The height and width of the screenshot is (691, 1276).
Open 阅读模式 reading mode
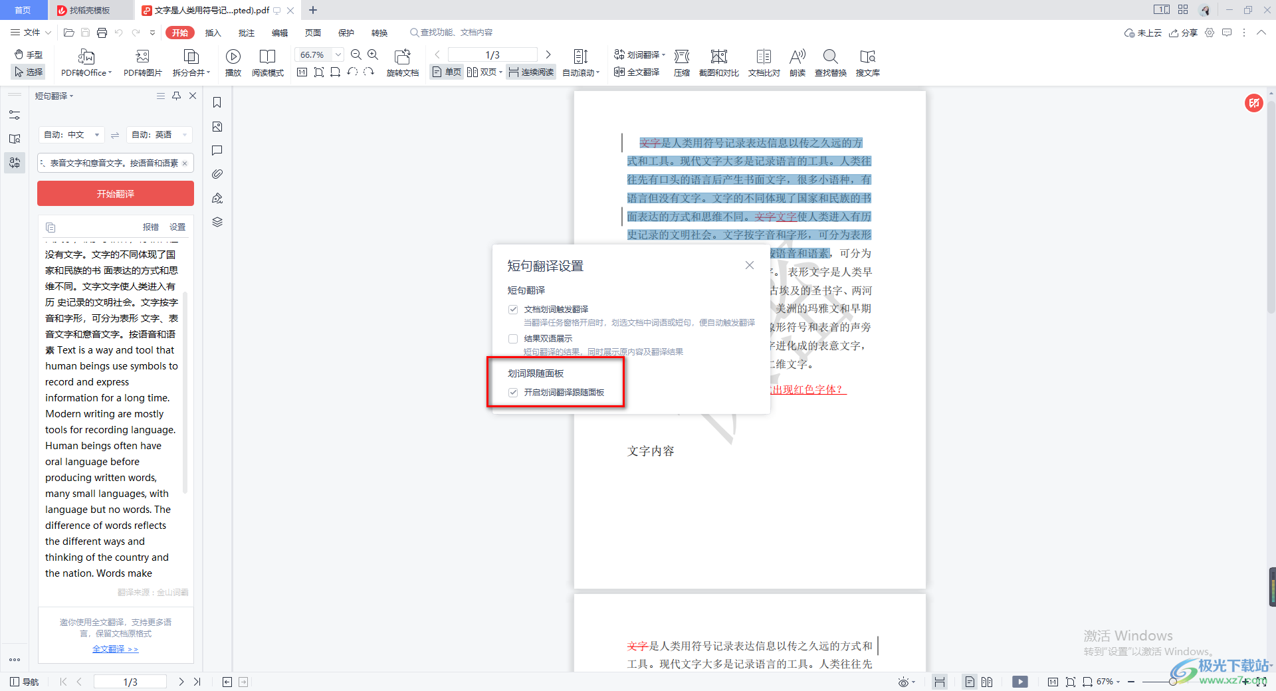click(x=267, y=56)
